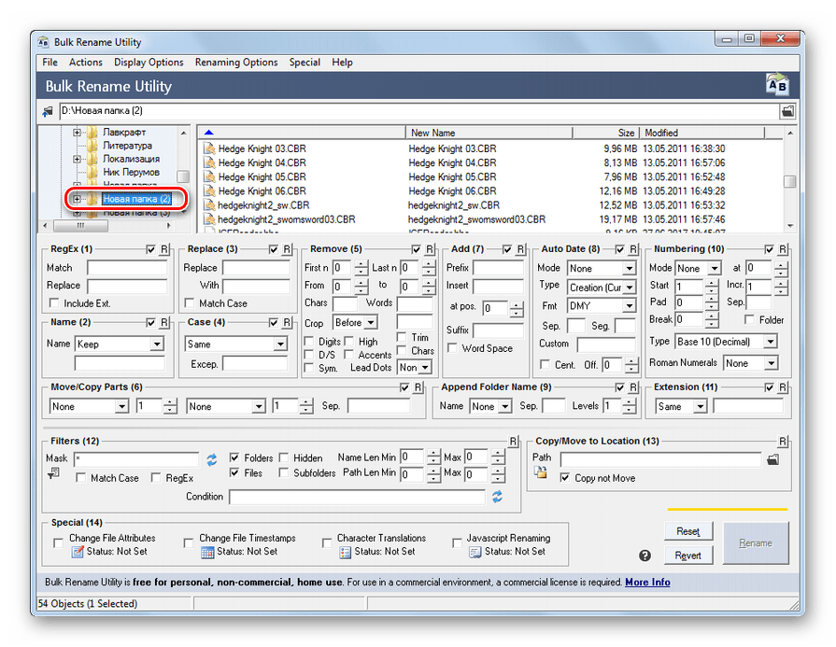Screen dimensions: 836x647
Task: Click the paste path icon below Path label
Action: pyautogui.click(x=541, y=472)
